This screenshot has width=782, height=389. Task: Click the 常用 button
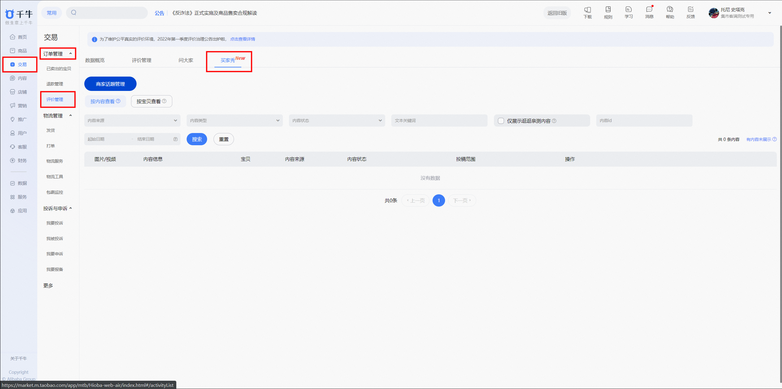(x=52, y=13)
